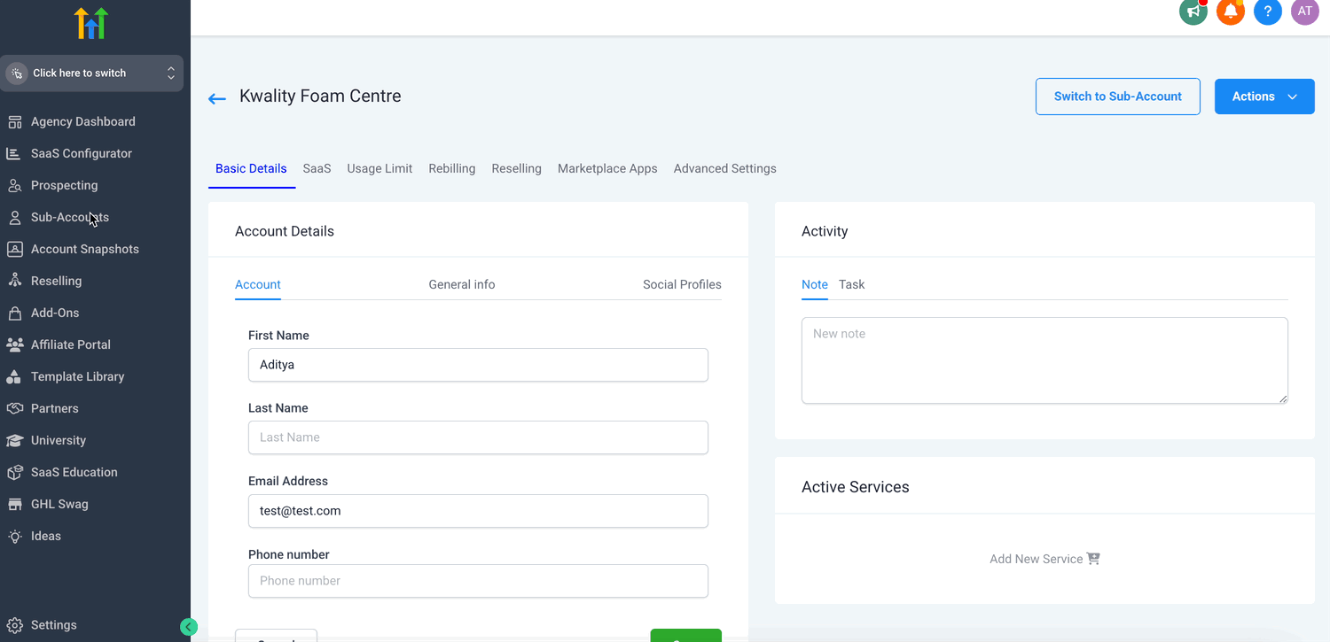Click the Add New Service cart icon

click(x=1093, y=559)
